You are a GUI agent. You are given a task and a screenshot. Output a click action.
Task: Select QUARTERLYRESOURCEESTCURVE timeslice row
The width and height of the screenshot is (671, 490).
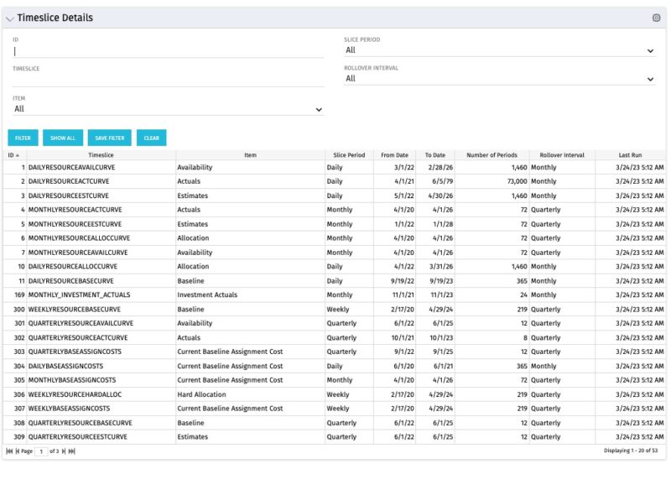click(334, 437)
